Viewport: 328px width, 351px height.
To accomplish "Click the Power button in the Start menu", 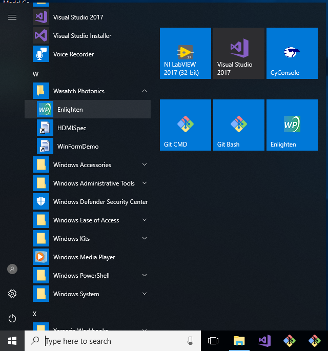I will (12, 318).
